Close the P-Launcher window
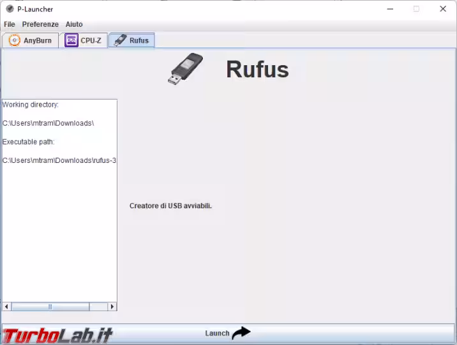 click(x=443, y=9)
